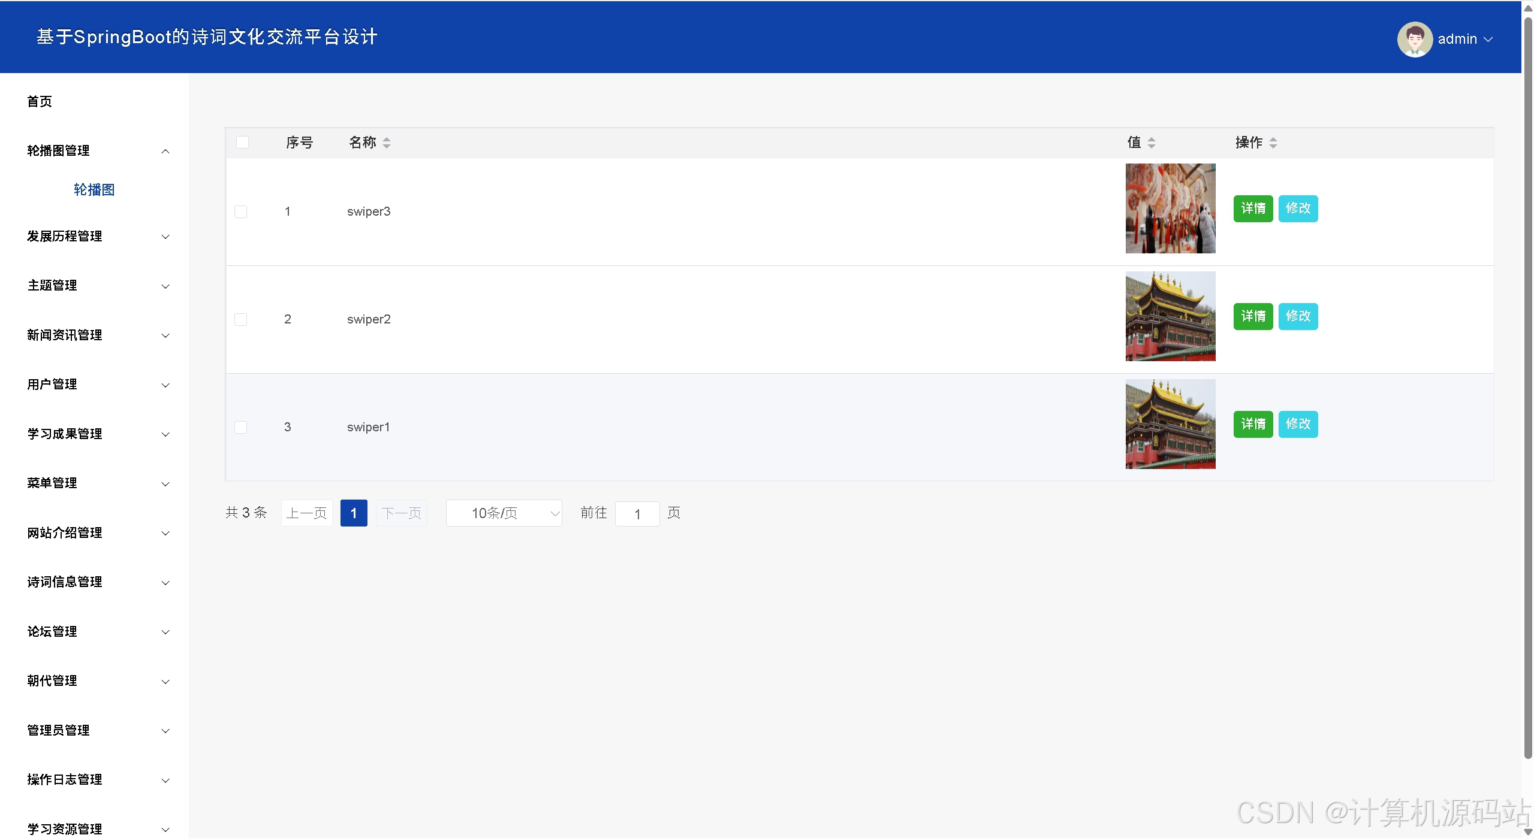Expand the 新闻资讯管理 menu
This screenshot has height=838, width=1534.
pos(94,335)
